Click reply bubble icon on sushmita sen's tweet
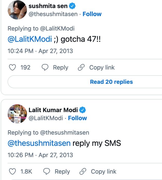 [45, 67]
